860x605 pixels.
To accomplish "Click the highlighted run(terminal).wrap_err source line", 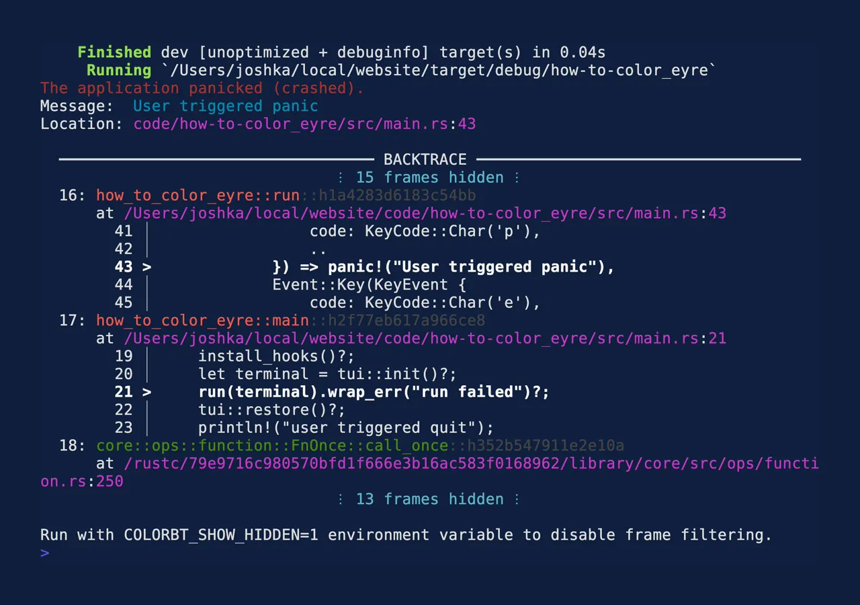I will pyautogui.click(x=374, y=392).
